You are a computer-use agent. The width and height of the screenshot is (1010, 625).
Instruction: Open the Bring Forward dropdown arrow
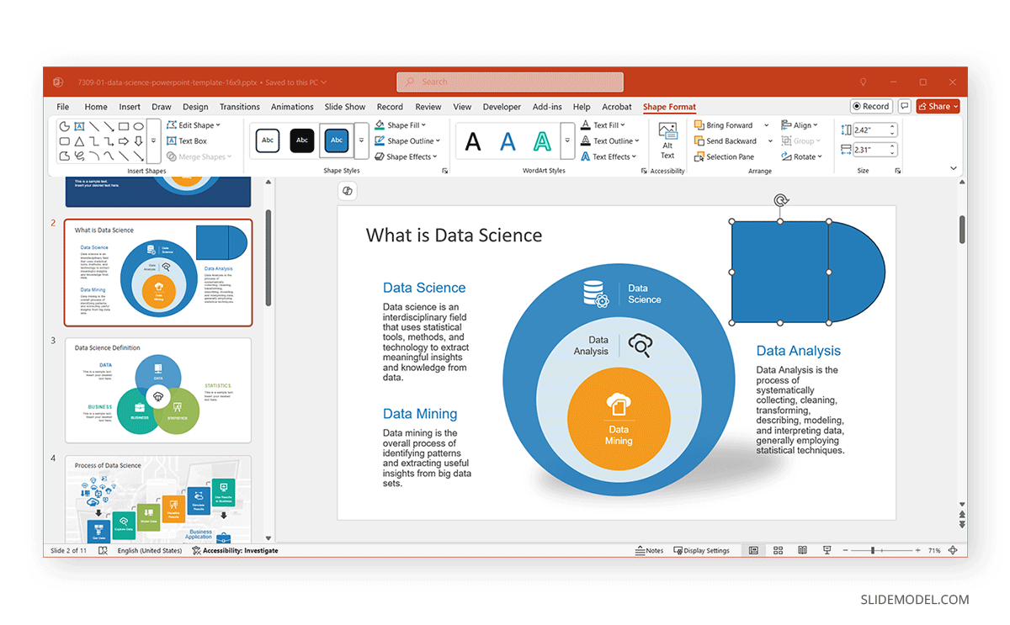tap(765, 124)
